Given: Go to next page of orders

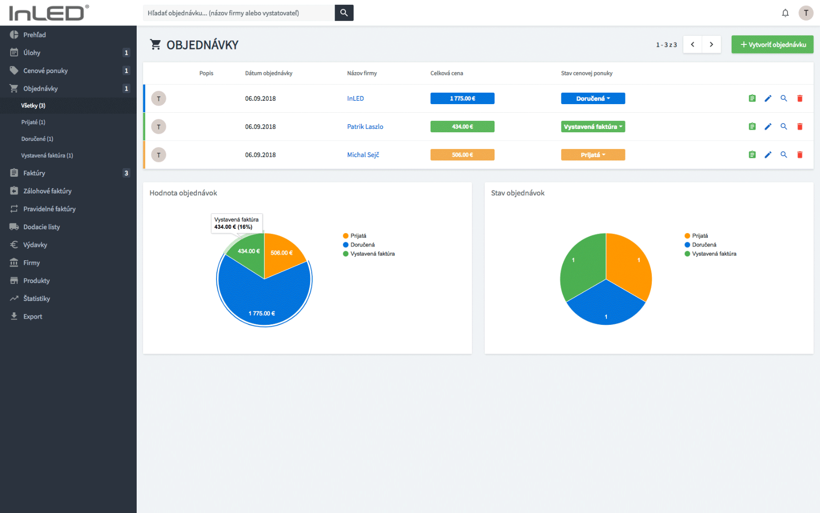Looking at the screenshot, I should 712,44.
